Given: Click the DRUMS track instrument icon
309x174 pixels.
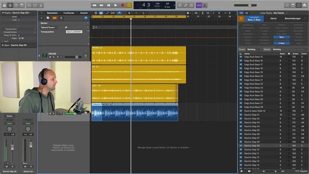Looking at the screenshot, I should coord(45,56).
